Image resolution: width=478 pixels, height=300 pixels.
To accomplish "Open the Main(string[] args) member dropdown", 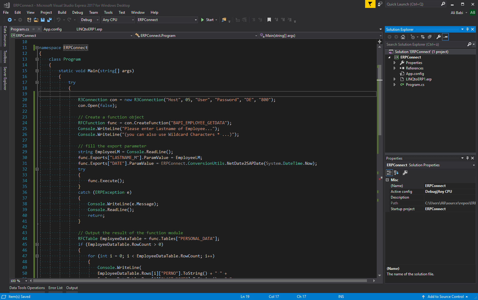I will 320,36.
